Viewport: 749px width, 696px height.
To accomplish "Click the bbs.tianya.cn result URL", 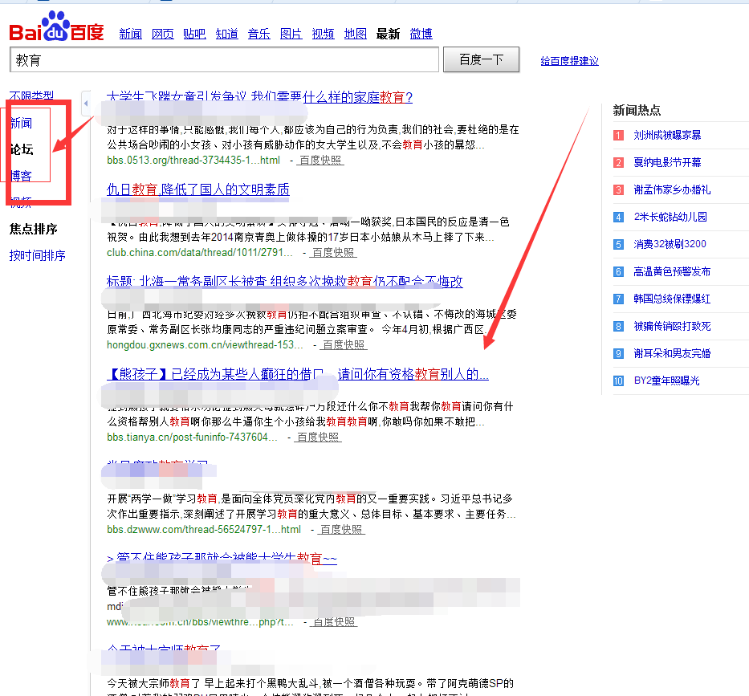I will pyautogui.click(x=192, y=437).
